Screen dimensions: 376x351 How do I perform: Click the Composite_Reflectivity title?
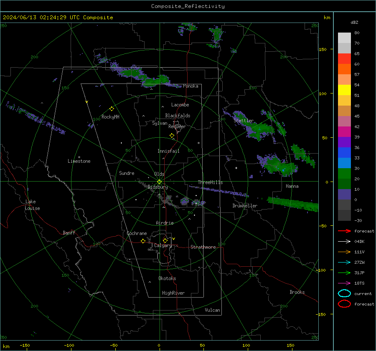pyautogui.click(x=188, y=6)
